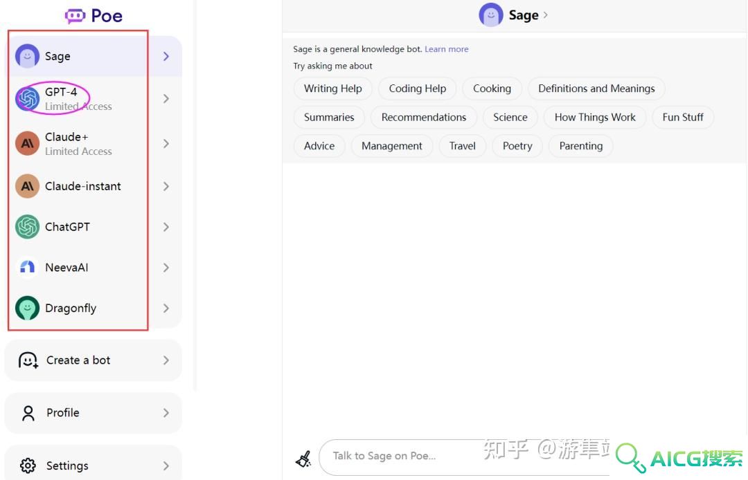Choose the Summaries suggestion chip
The width and height of the screenshot is (748, 480).
pos(329,117)
